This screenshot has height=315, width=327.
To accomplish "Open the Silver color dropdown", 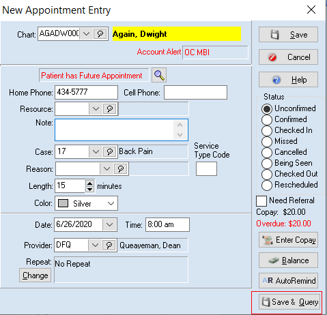I will click(86, 203).
